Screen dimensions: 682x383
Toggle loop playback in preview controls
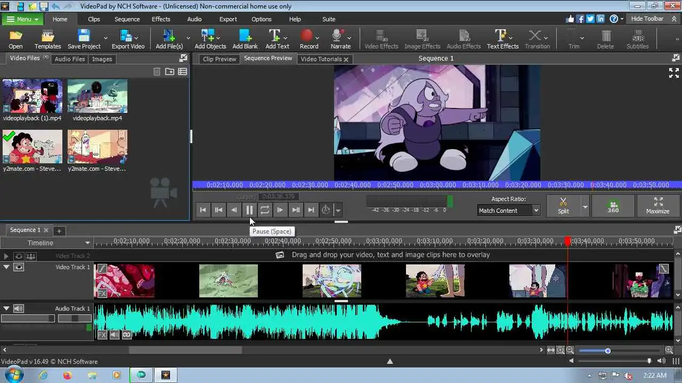pyautogui.click(x=265, y=210)
